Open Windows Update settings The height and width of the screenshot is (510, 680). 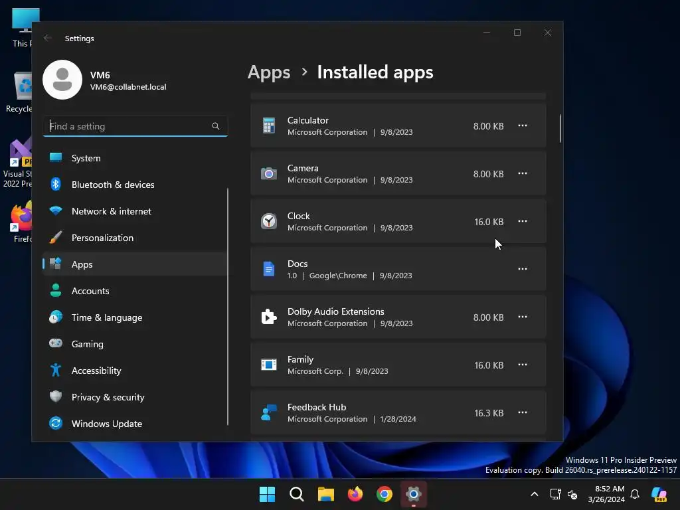point(135,424)
